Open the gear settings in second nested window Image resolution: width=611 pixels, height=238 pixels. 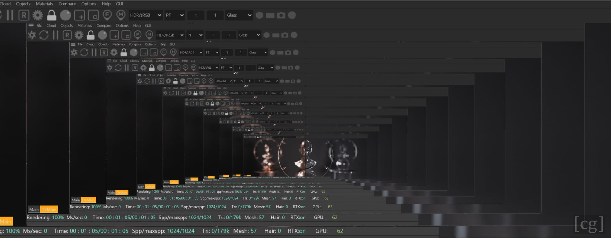tap(79, 35)
